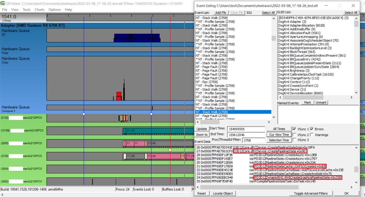Click Select All above Event List
Image resolution: width=365 pixels, height=197 pixels.
click(x=268, y=13)
